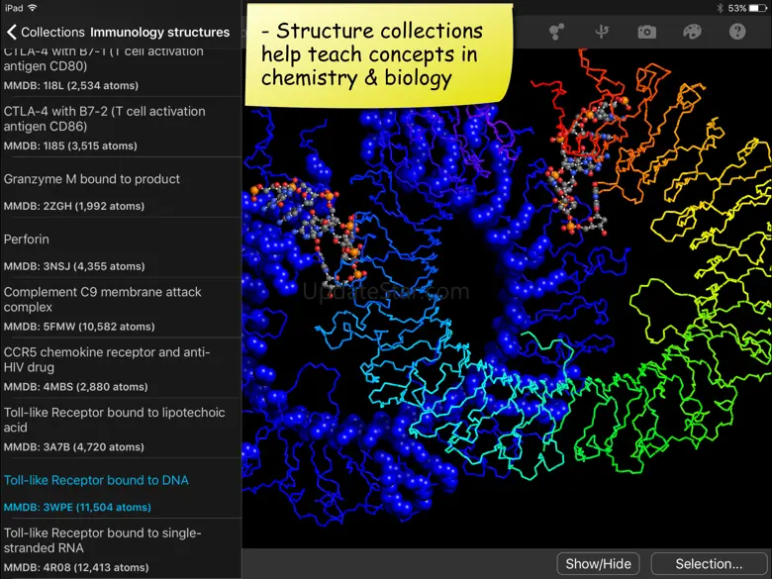This screenshot has height=579, width=772.
Task: Click MMDB: 2ZGH (1,992 atoms) text
Action: coord(74,206)
